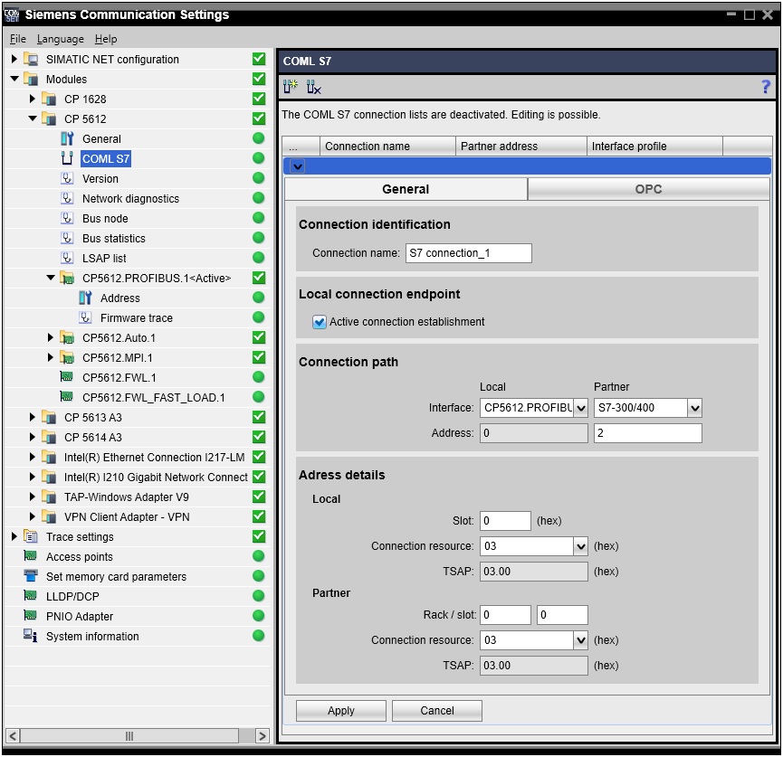
Task: Open the Local Connection resource dropdown
Action: point(580,547)
